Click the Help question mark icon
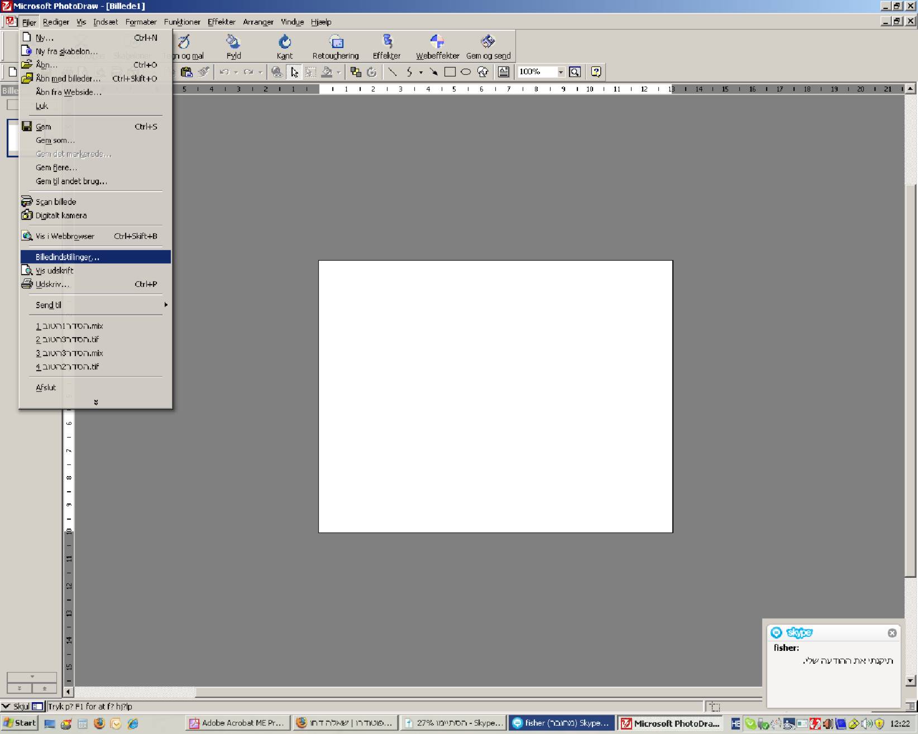Image resolution: width=918 pixels, height=734 pixels. pyautogui.click(x=596, y=72)
